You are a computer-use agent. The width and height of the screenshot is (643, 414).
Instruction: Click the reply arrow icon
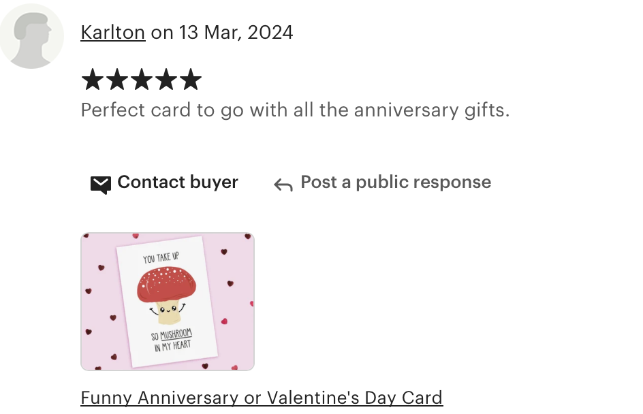(x=283, y=185)
